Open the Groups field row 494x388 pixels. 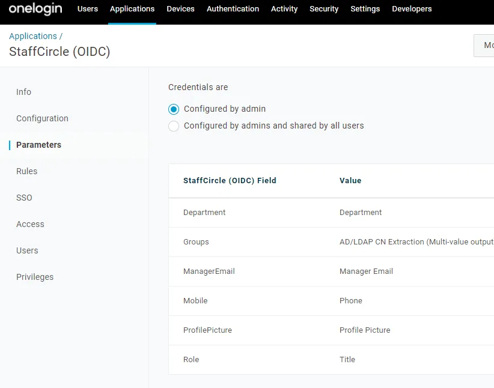click(331, 242)
